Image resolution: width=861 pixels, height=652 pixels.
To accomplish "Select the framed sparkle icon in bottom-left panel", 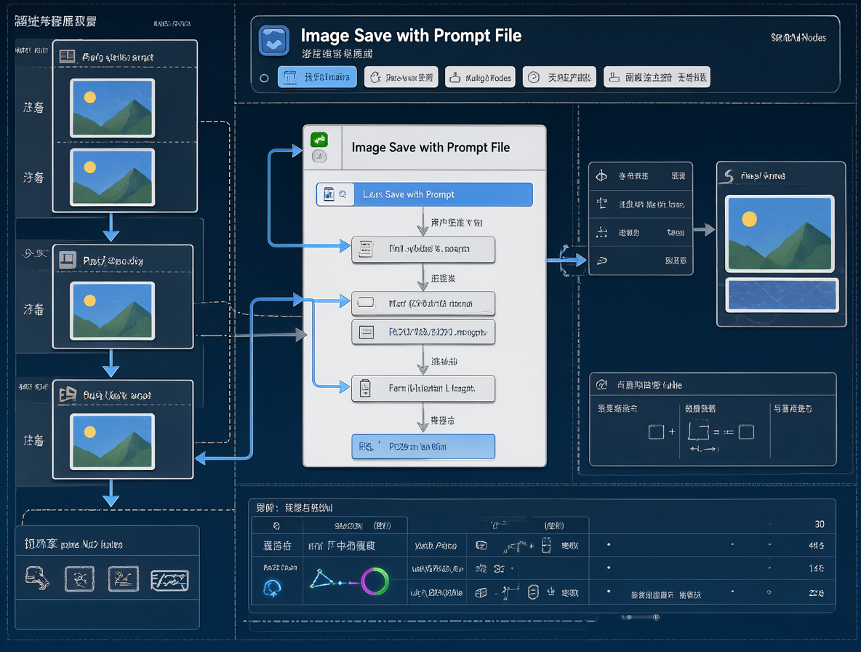I will (79, 579).
